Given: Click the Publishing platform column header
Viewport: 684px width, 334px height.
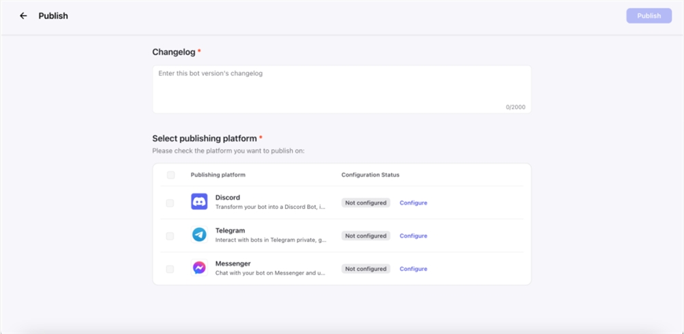Looking at the screenshot, I should pos(218,175).
